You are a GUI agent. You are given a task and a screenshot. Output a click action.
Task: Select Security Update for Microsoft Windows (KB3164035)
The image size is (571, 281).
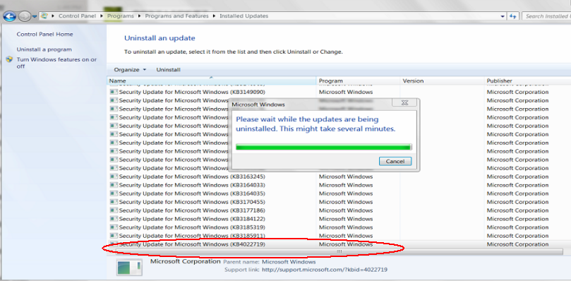pyautogui.click(x=192, y=193)
